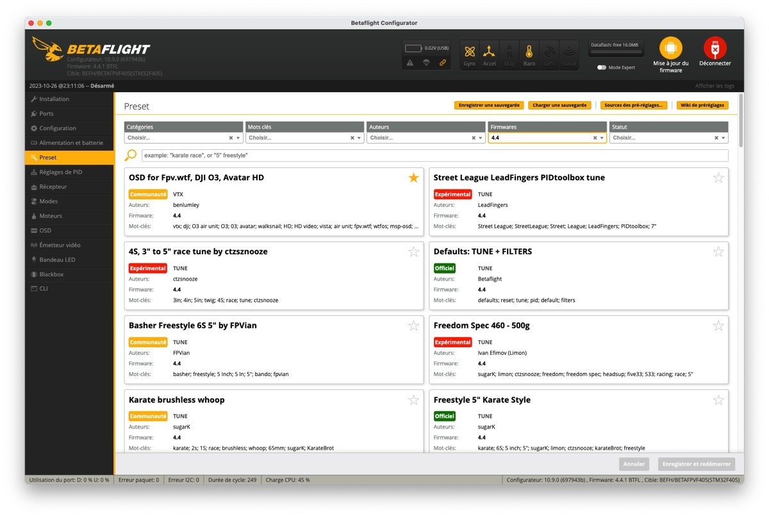The width and height of the screenshot is (769, 517).
Task: Favorite Street League LeadFingers preset star
Action: [718, 177]
